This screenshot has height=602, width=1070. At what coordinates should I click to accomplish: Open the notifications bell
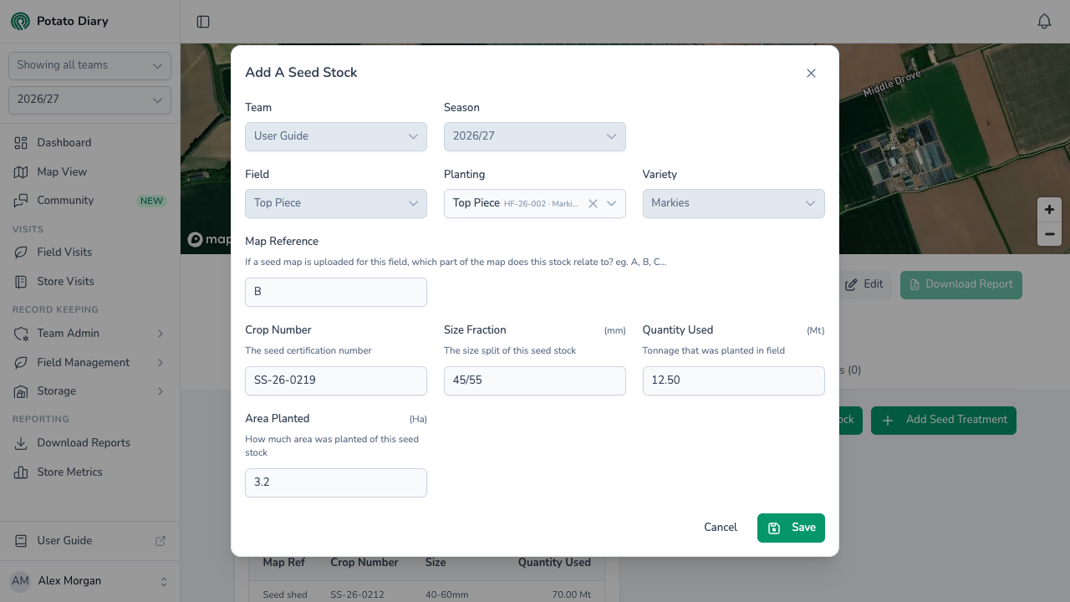tap(1044, 22)
